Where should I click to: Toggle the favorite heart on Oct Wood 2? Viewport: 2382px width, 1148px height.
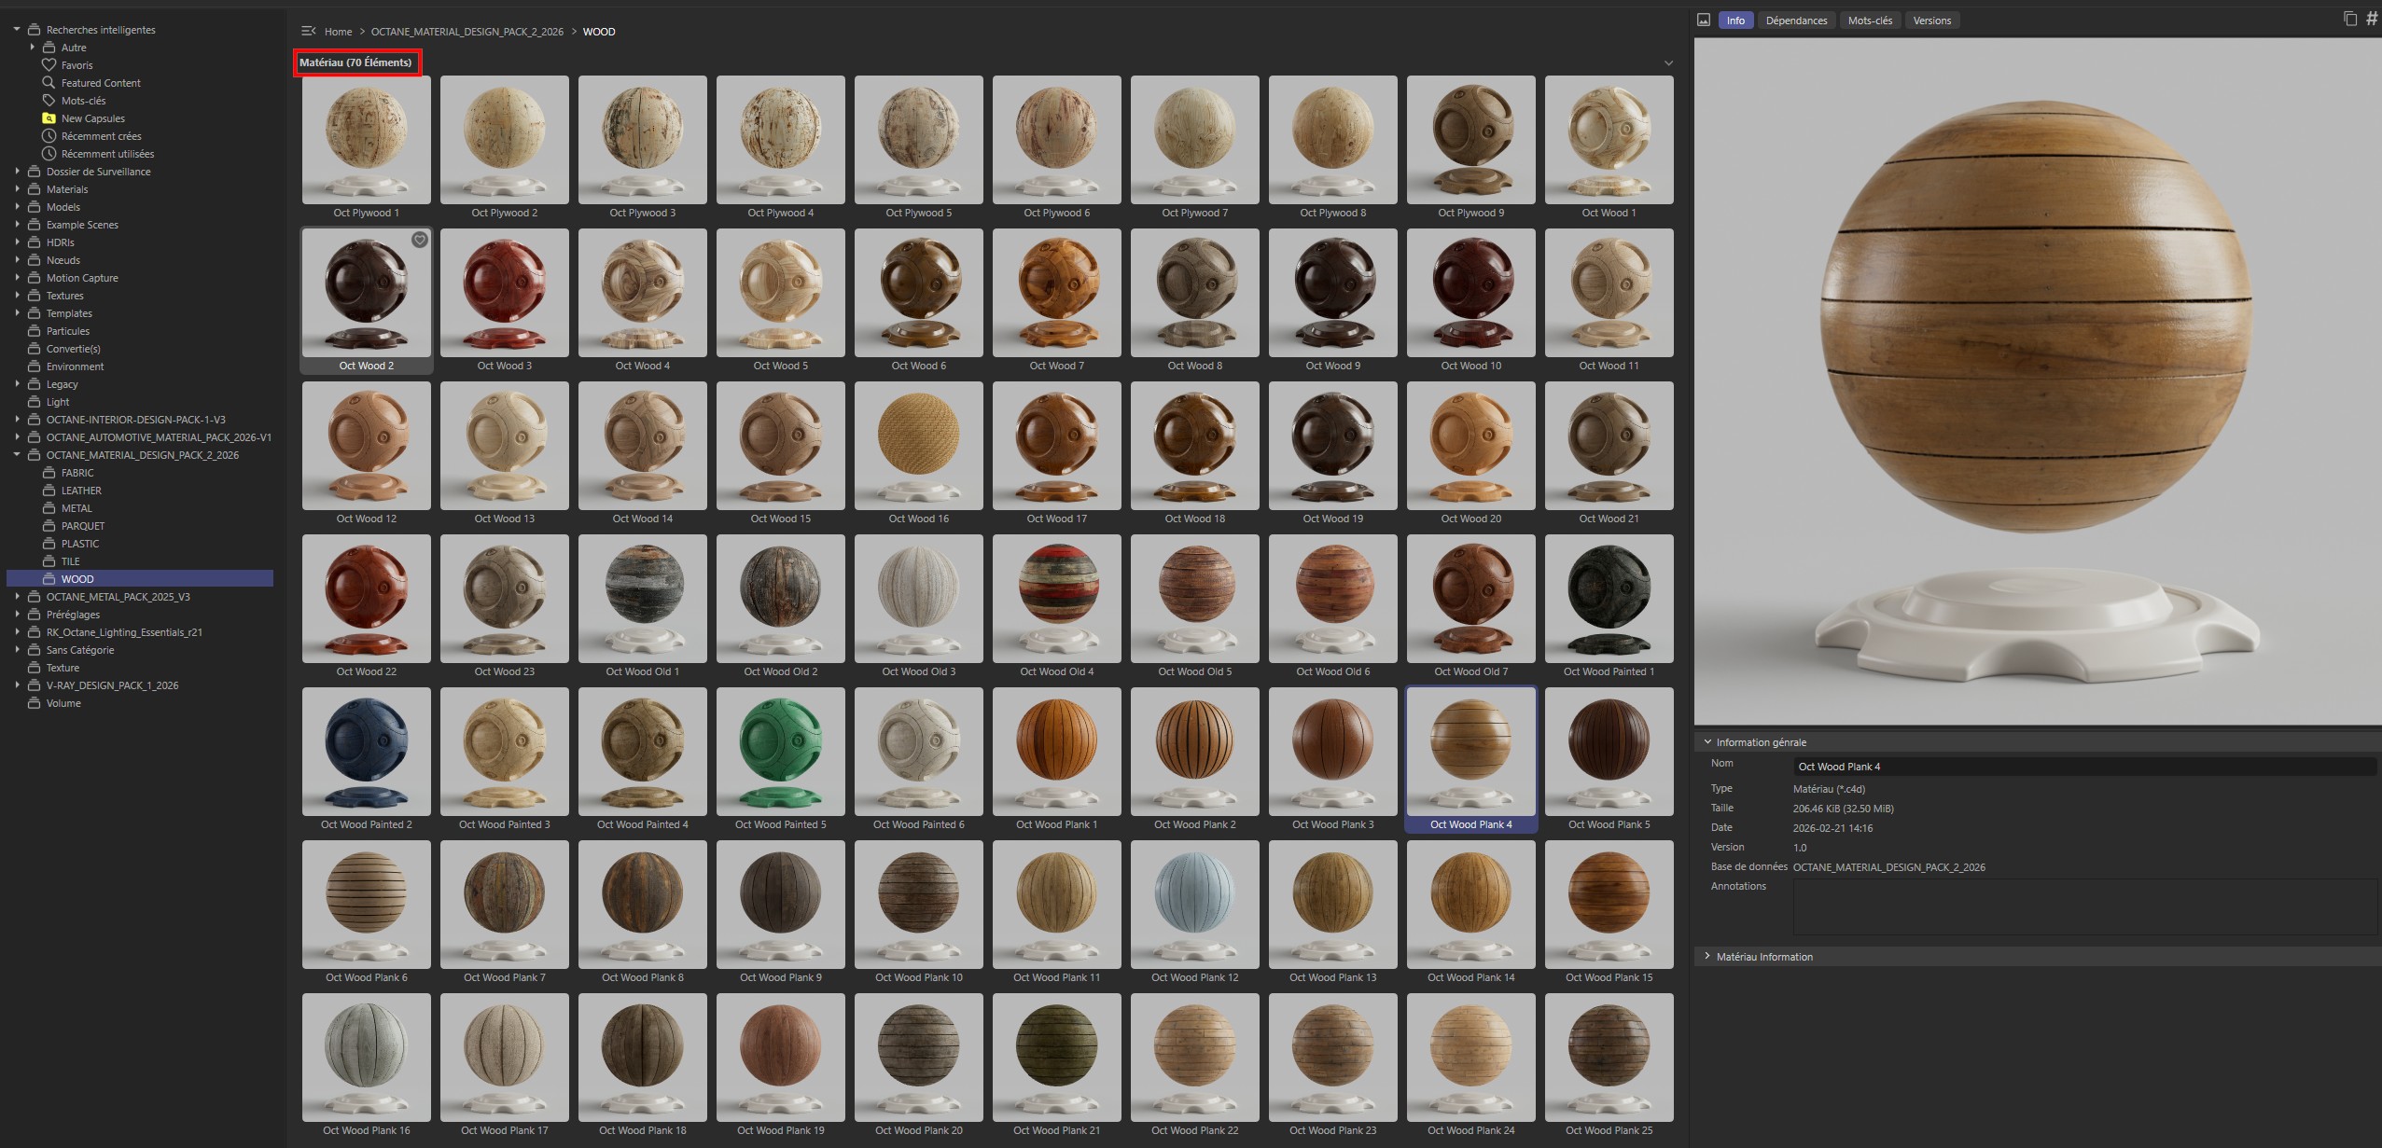point(418,240)
